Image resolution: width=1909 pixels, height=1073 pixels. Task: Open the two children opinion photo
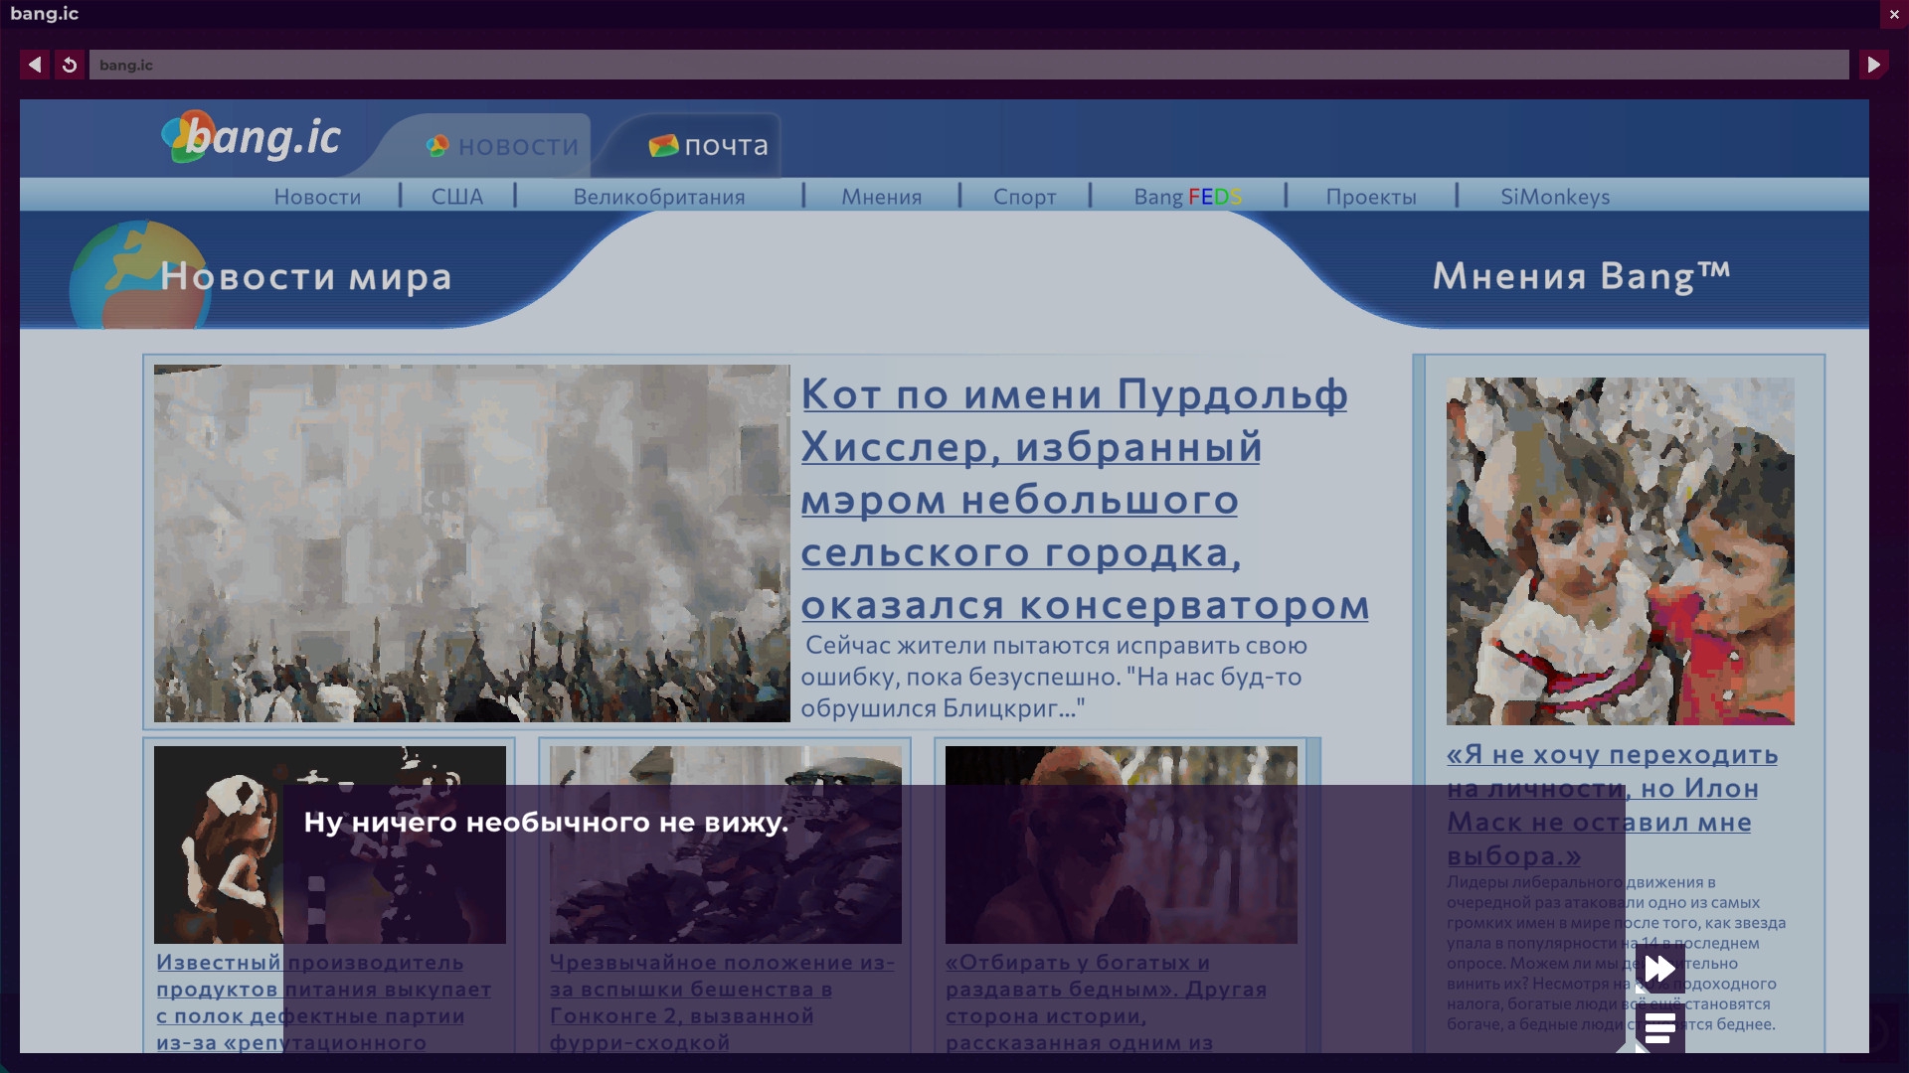pyautogui.click(x=1621, y=550)
